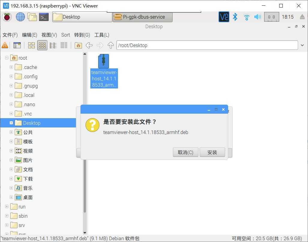Launch the terminal from the taskbar
Viewport: 308px width, 242px height.
44,17
